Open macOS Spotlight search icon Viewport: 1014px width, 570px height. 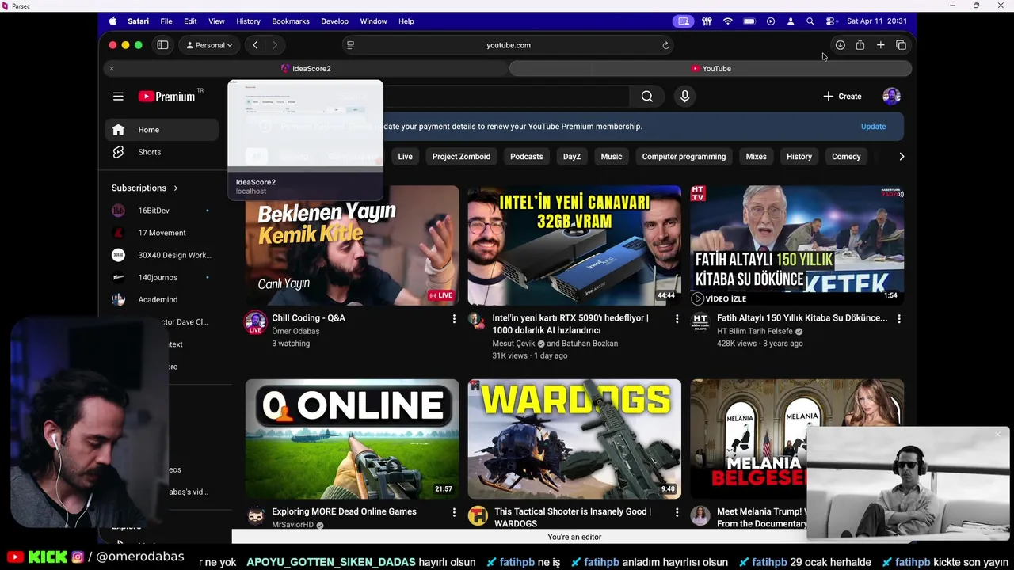tap(810, 21)
